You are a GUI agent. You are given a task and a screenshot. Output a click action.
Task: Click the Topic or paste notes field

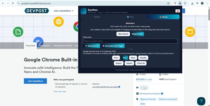coord(130,41)
